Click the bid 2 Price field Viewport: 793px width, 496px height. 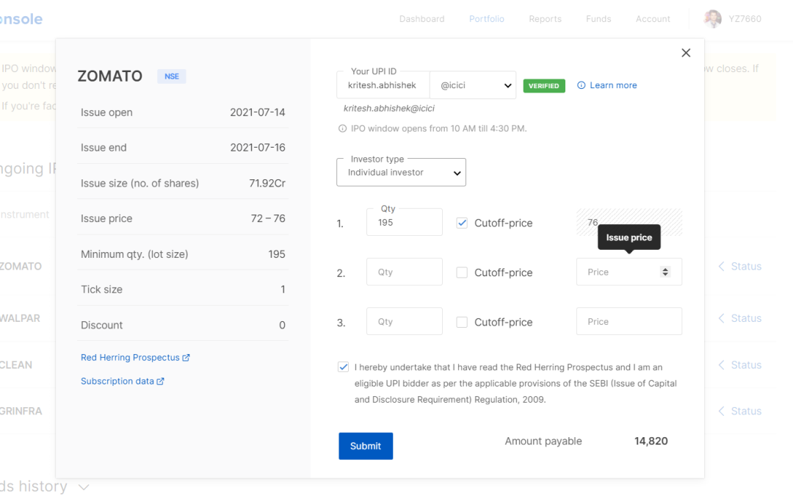coord(629,272)
